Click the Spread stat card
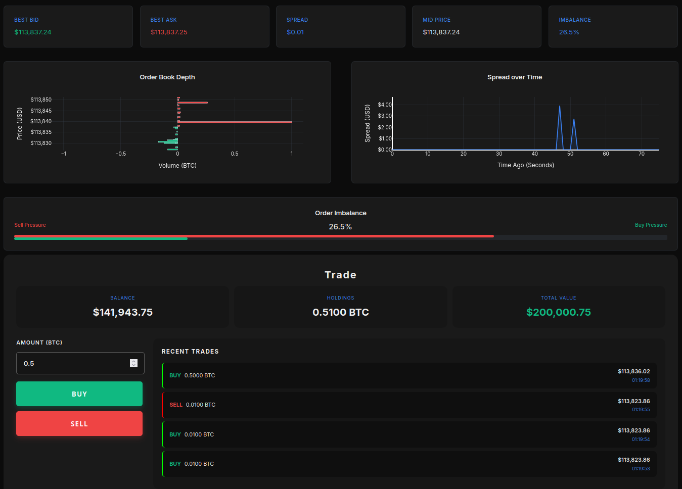The width and height of the screenshot is (682, 489). 340,27
